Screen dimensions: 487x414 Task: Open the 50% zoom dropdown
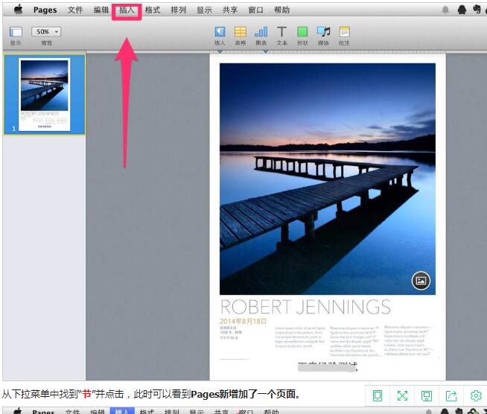pyautogui.click(x=46, y=32)
